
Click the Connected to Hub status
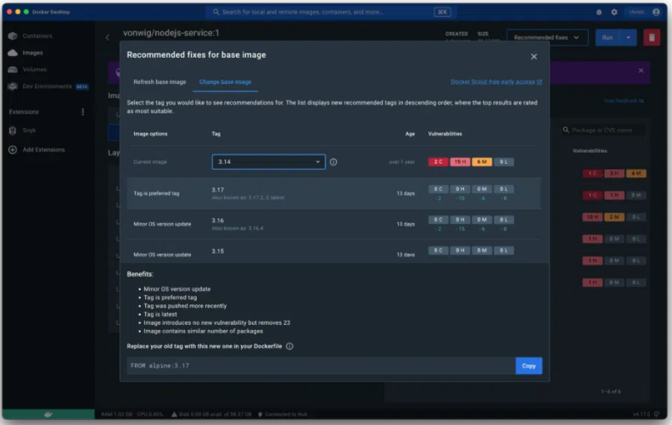tap(283, 414)
